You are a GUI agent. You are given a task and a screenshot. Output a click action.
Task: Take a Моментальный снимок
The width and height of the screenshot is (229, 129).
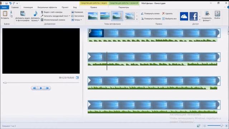[x=53, y=20]
